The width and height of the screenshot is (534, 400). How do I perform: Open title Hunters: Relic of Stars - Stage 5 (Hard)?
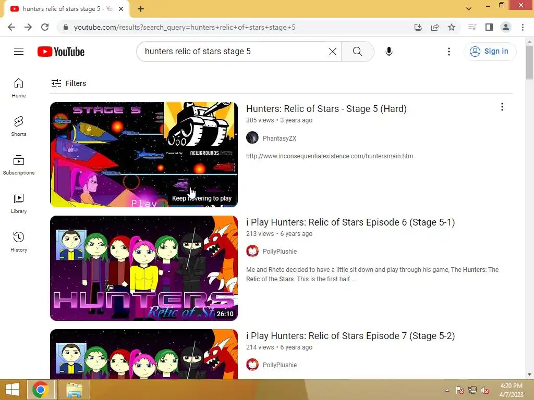(x=326, y=109)
